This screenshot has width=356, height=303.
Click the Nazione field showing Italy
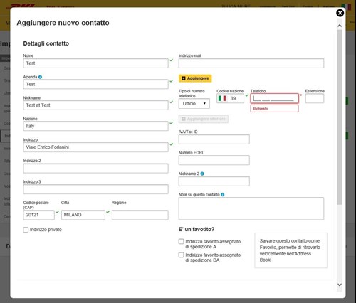pyautogui.click(x=95, y=126)
